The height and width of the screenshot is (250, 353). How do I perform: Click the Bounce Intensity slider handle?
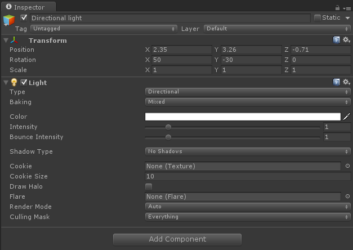point(168,137)
